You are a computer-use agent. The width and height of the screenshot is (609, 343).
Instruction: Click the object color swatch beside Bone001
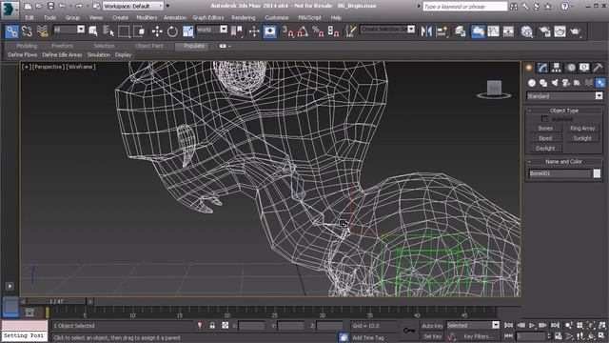(597, 173)
